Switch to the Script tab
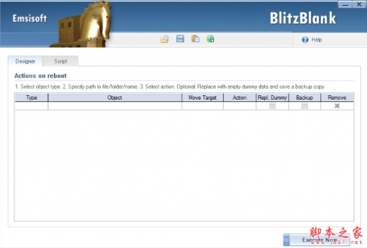367x248 pixels. click(x=61, y=61)
